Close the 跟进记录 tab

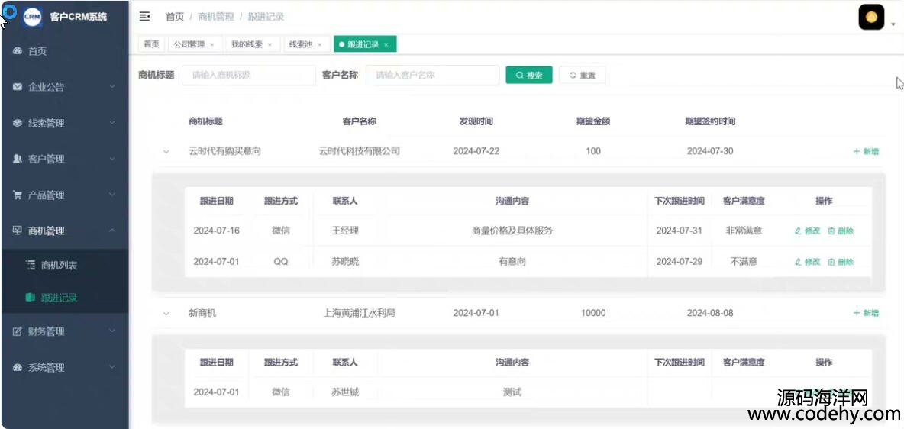coord(386,45)
